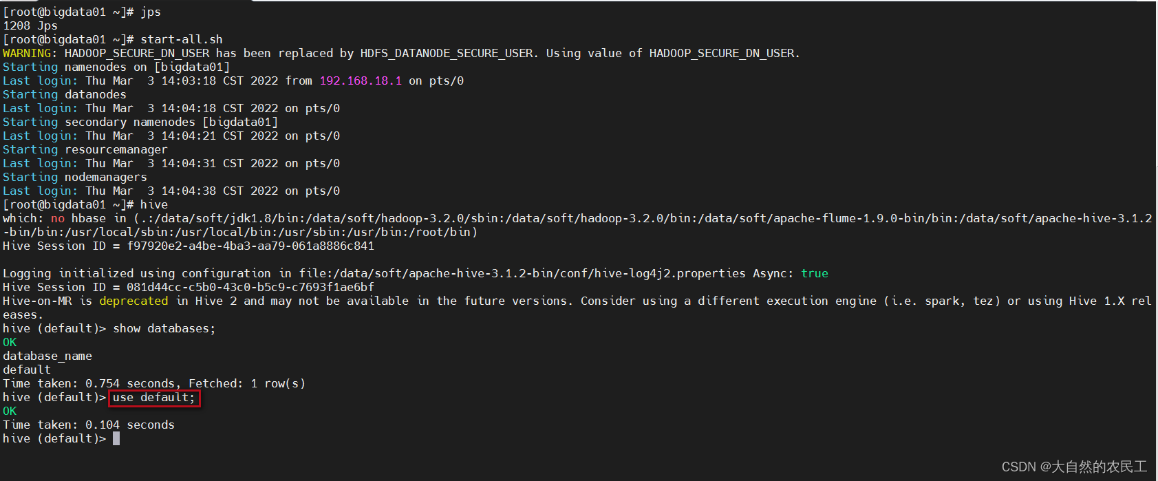Click the green "true" after Async
Image resolution: width=1158 pixels, height=481 pixels.
[815, 273]
